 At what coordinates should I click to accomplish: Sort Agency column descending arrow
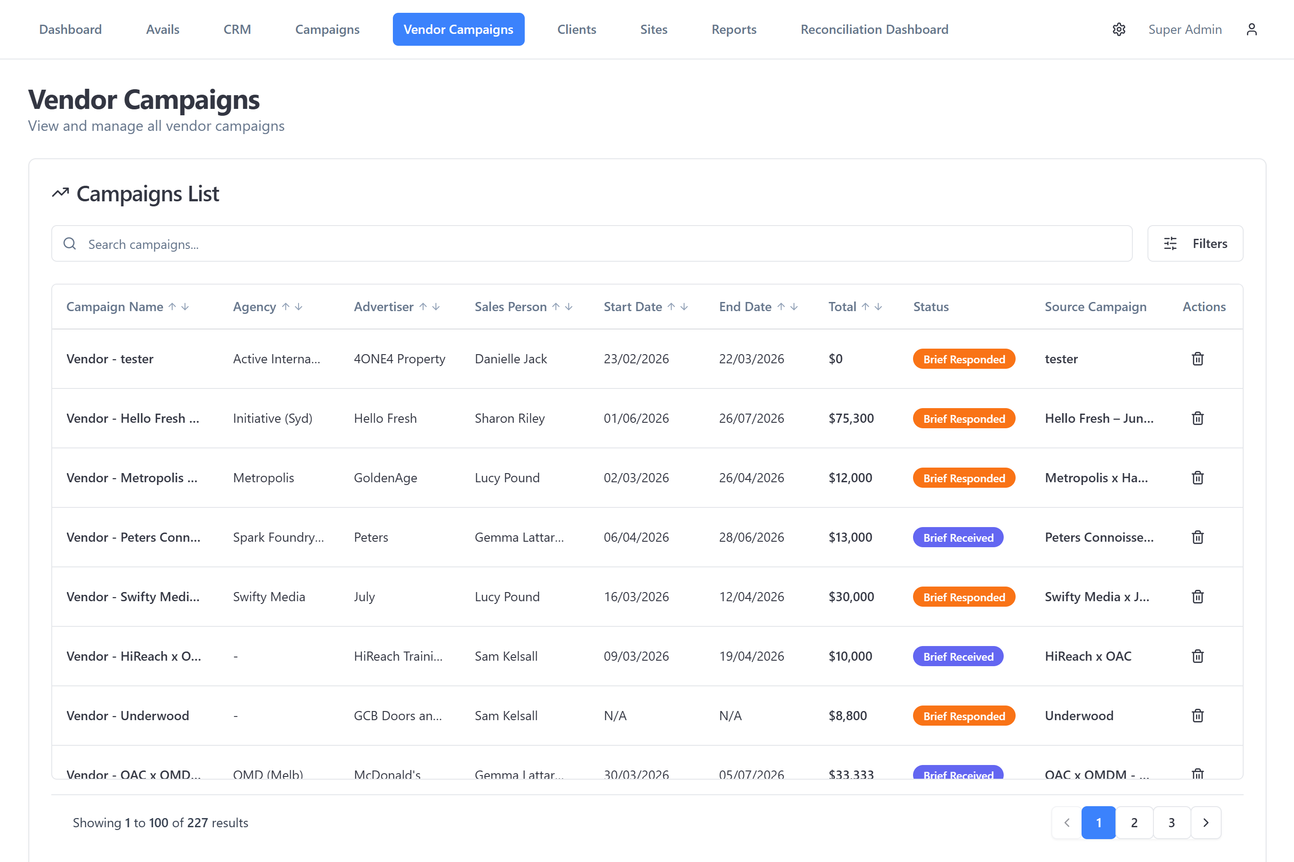click(299, 307)
